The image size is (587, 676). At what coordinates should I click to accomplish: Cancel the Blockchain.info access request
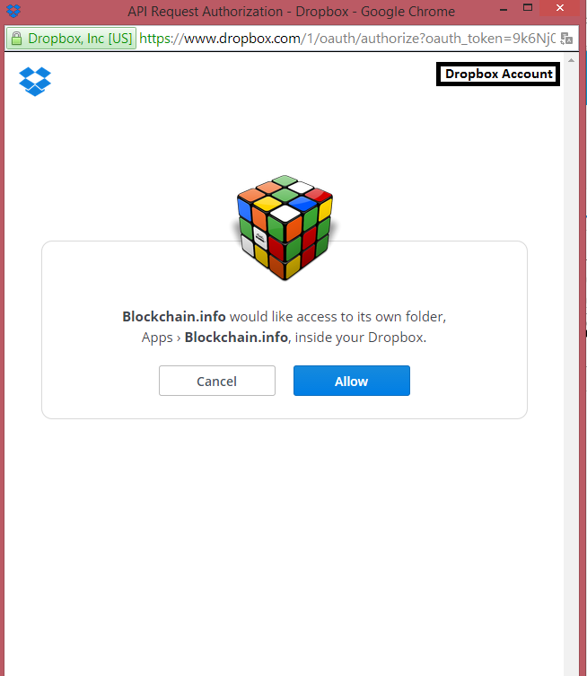[x=217, y=381]
